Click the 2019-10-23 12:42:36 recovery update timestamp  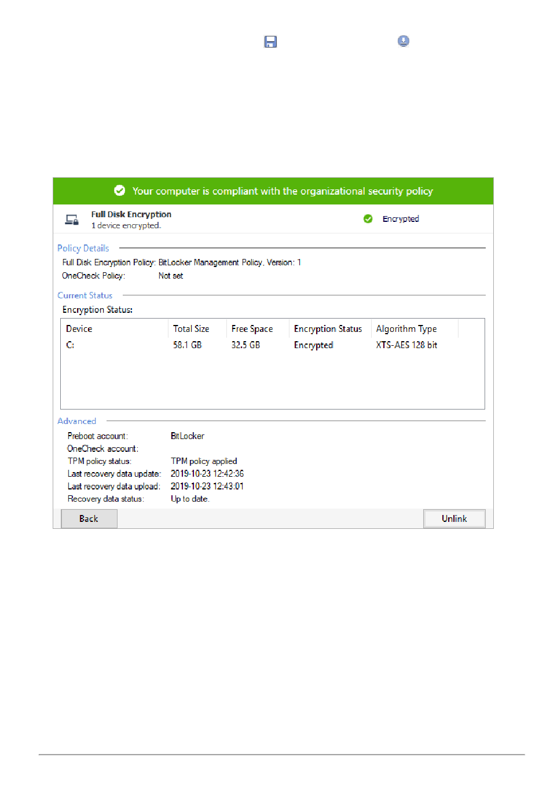click(x=207, y=474)
